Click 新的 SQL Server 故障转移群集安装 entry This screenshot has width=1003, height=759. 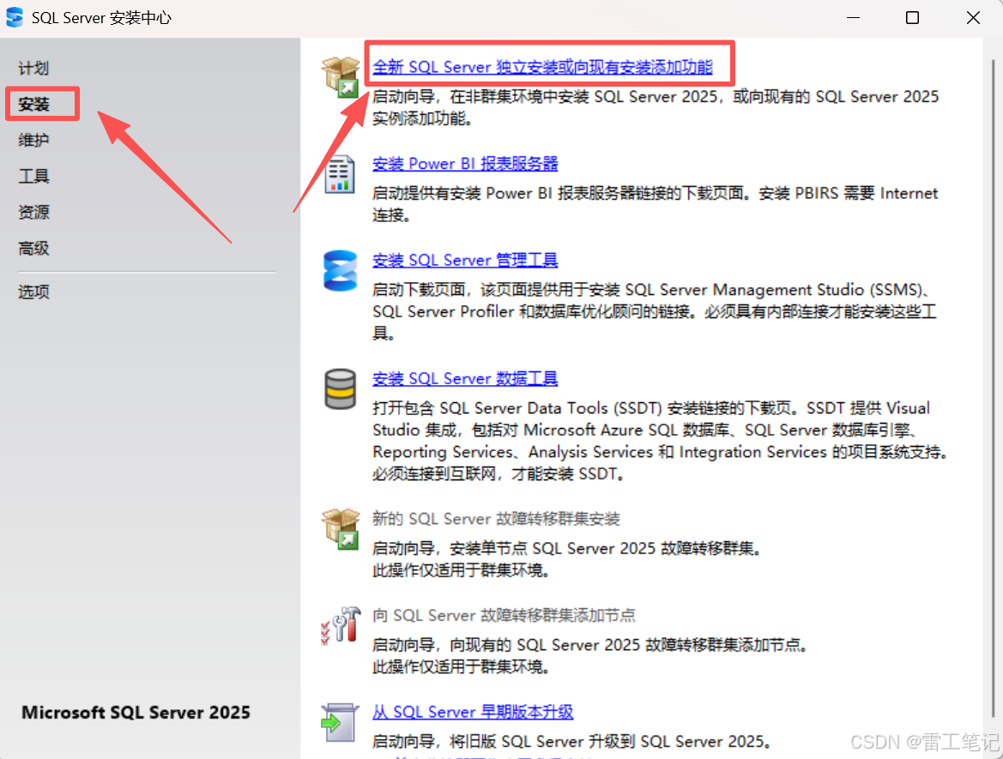tap(497, 519)
